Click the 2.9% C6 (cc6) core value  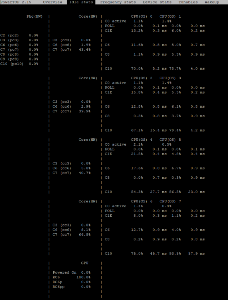pos(86,106)
